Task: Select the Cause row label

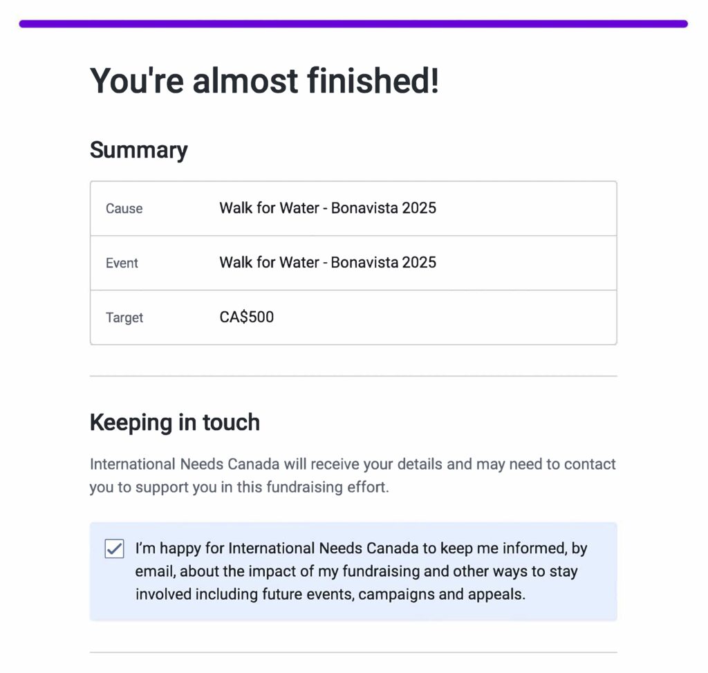Action: (x=124, y=208)
